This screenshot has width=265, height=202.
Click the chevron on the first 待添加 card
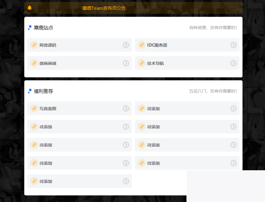point(233,108)
